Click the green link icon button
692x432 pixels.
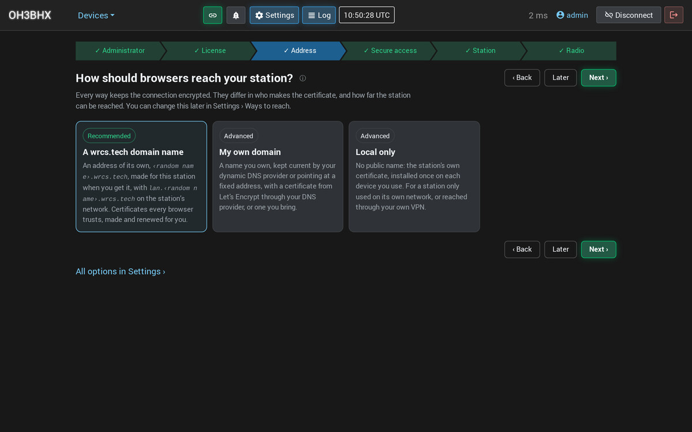pos(213,15)
